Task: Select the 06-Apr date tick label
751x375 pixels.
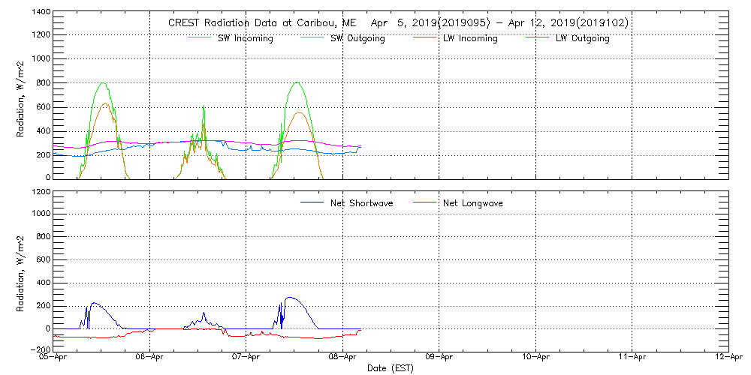Action: click(x=150, y=358)
